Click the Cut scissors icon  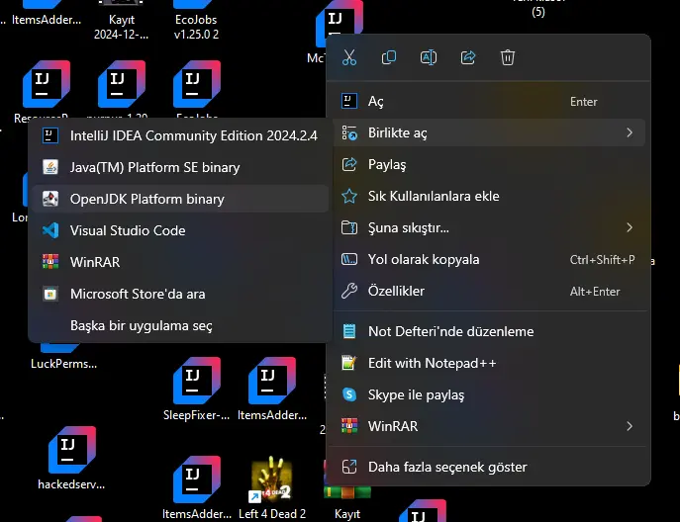click(x=349, y=57)
